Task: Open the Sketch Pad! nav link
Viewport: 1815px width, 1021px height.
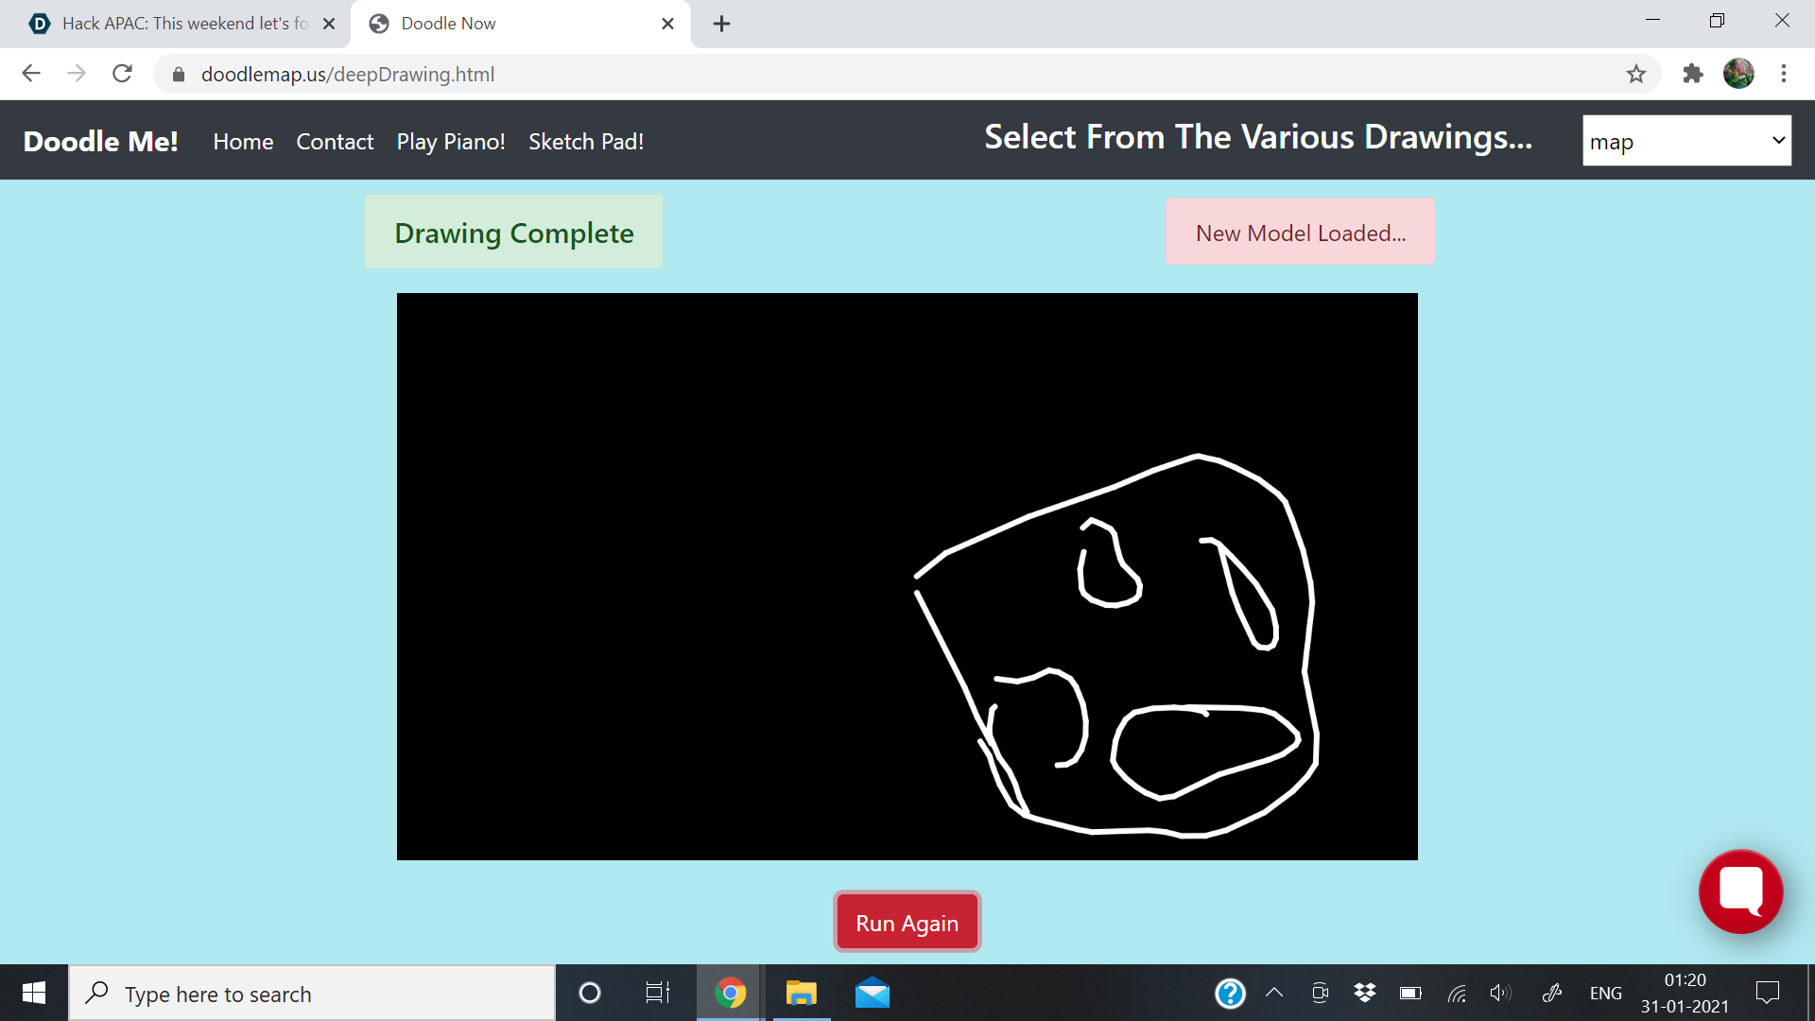Action: pyautogui.click(x=586, y=142)
